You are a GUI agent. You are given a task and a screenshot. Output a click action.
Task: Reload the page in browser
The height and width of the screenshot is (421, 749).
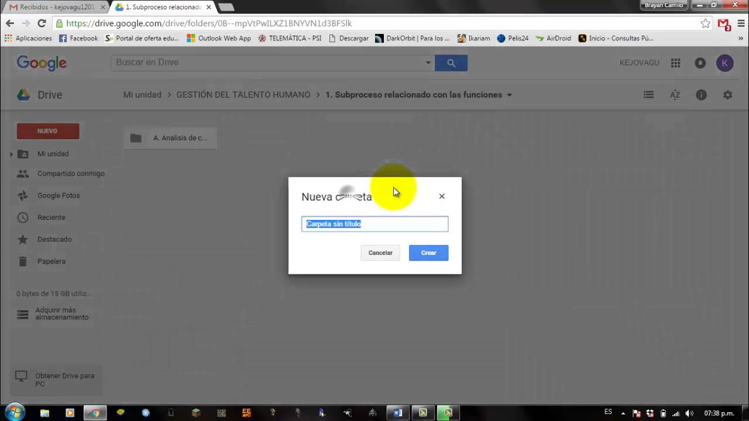[42, 23]
